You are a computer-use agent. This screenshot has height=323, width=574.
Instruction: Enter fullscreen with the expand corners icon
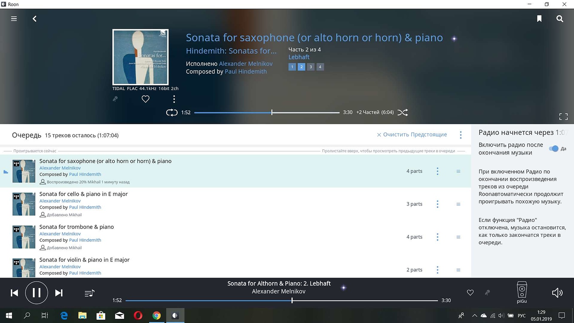click(x=563, y=117)
